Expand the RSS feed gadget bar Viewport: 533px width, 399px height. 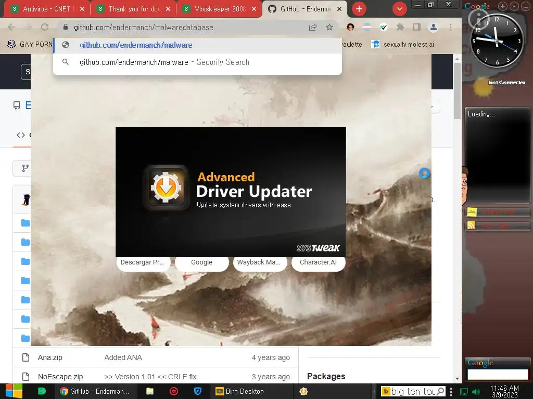click(497, 226)
